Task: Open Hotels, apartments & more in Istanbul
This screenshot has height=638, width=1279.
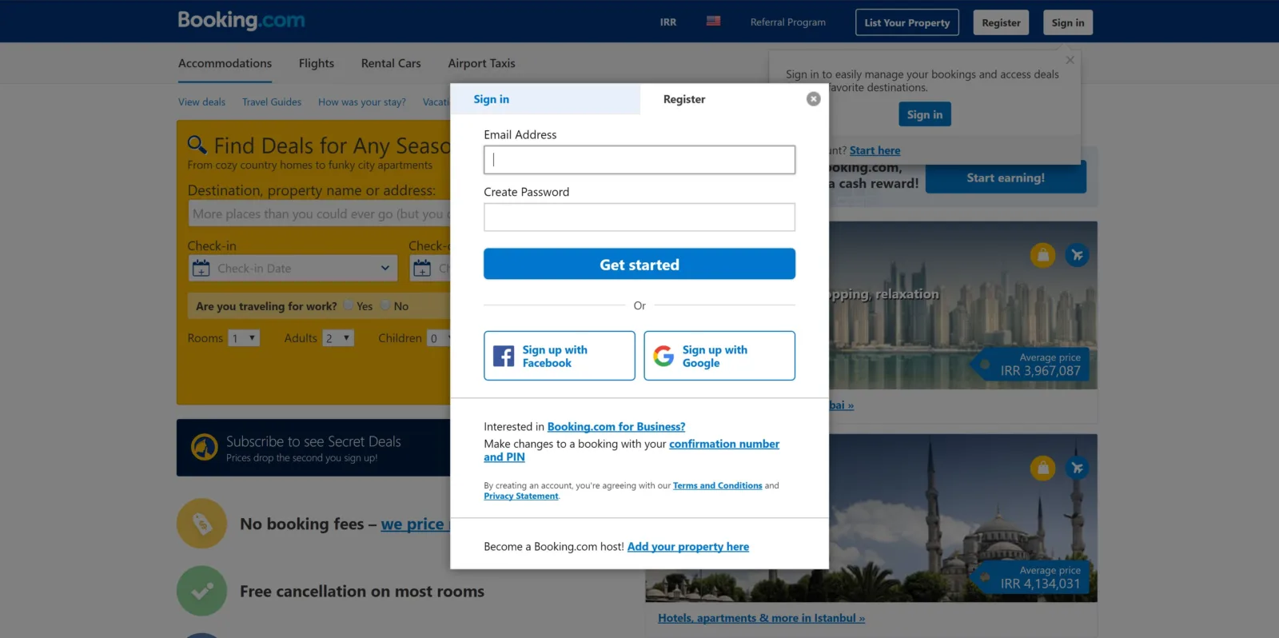Action: 761,618
